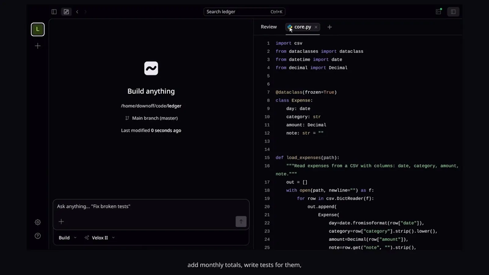Click the sparkle icon beside Velox II
The height and width of the screenshot is (275, 489).
87,238
